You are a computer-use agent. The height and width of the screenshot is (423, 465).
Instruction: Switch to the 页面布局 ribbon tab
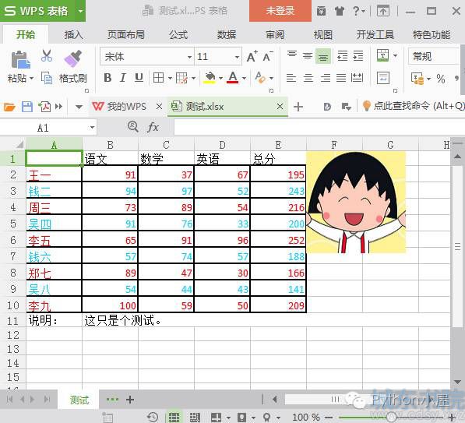[x=125, y=35]
